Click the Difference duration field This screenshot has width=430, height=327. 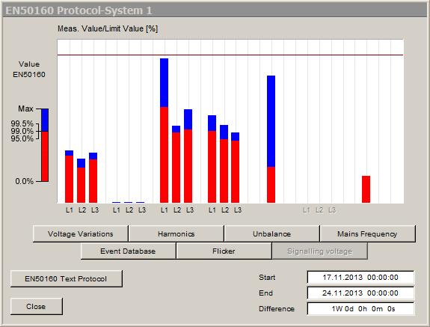click(x=360, y=308)
